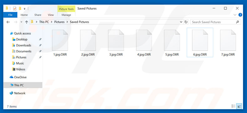Click the New Folder quick access icon
The height and width of the screenshot is (113, 247).
coord(20,8)
